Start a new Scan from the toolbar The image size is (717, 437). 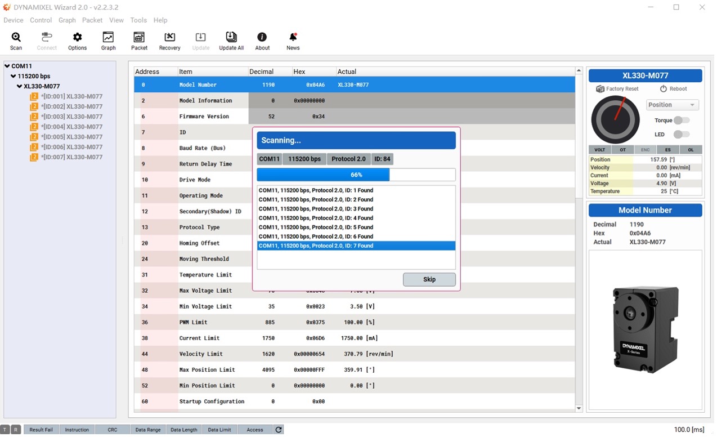pos(16,41)
